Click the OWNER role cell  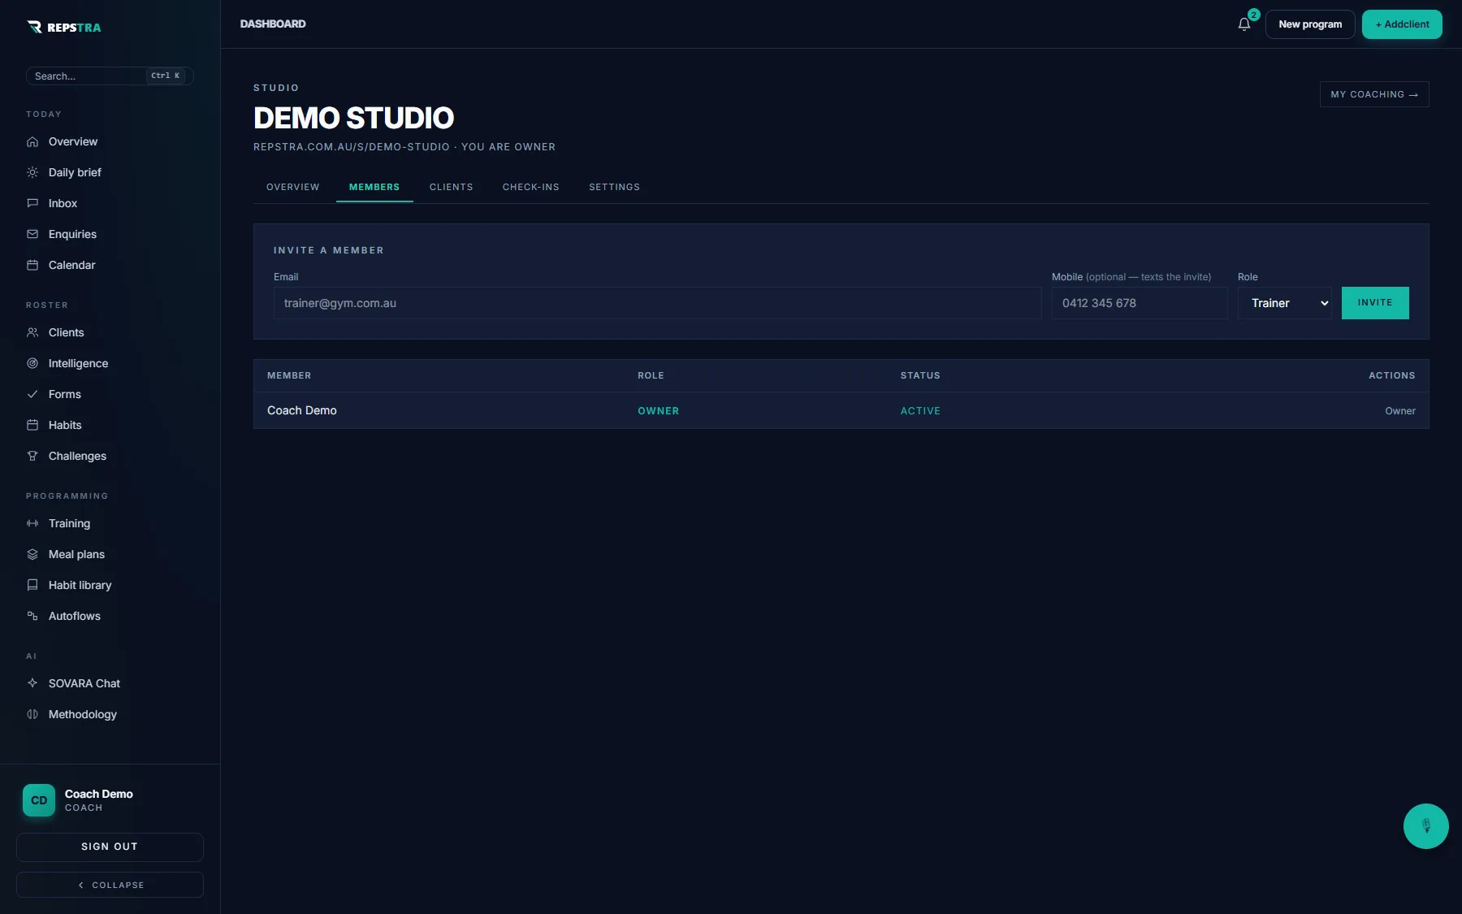pos(658,411)
